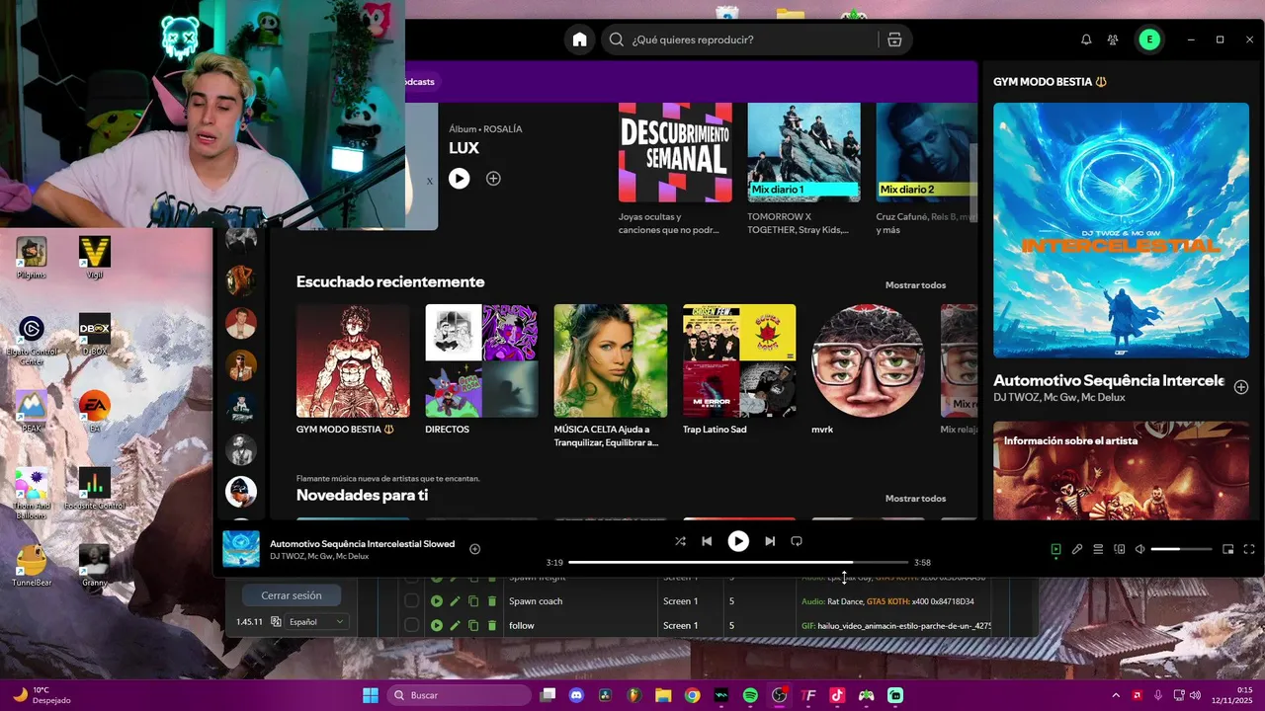Adjust the Spotify volume slider

1181,549
